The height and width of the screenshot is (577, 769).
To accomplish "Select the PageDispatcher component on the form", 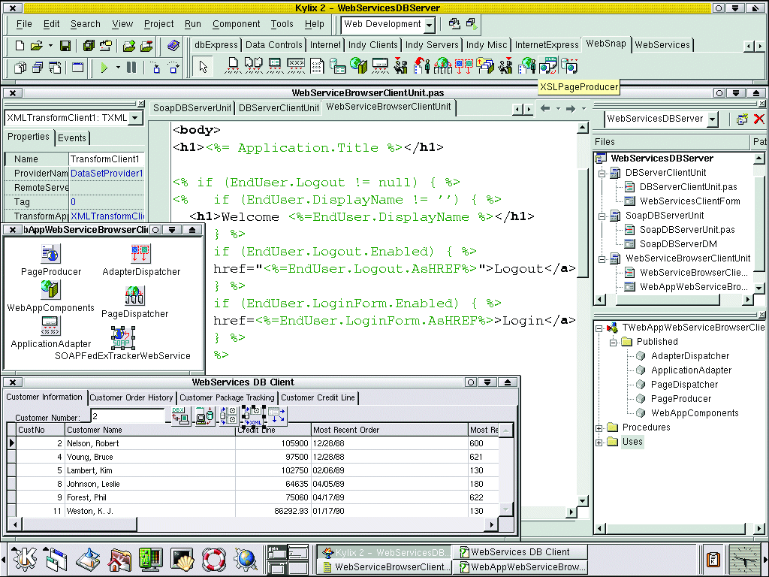I will point(134,296).
